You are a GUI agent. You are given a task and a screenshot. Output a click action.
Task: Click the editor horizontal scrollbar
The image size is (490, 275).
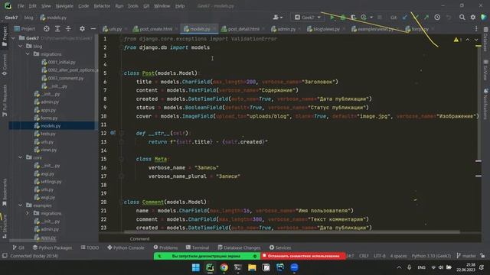click(x=292, y=232)
